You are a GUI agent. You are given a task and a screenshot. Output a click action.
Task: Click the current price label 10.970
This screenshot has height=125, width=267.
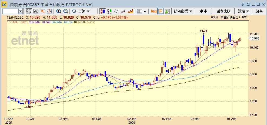point(255,38)
